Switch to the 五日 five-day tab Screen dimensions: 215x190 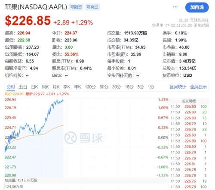coord(23,87)
